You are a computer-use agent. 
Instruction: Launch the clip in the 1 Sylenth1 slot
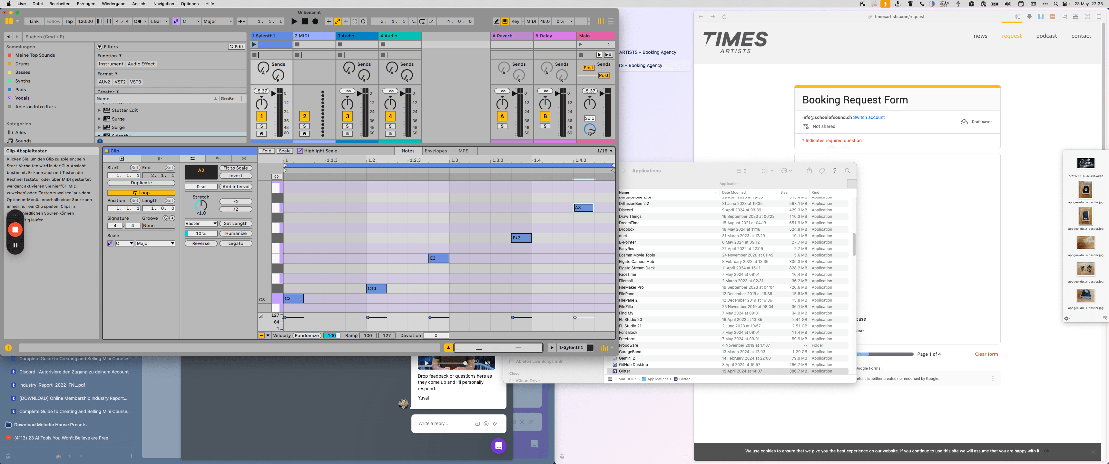254,44
